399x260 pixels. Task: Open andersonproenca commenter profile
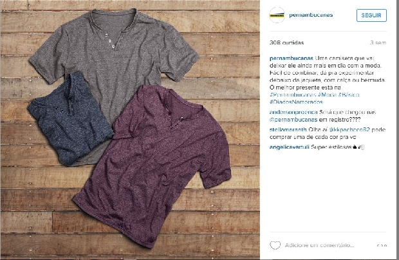(x=293, y=112)
